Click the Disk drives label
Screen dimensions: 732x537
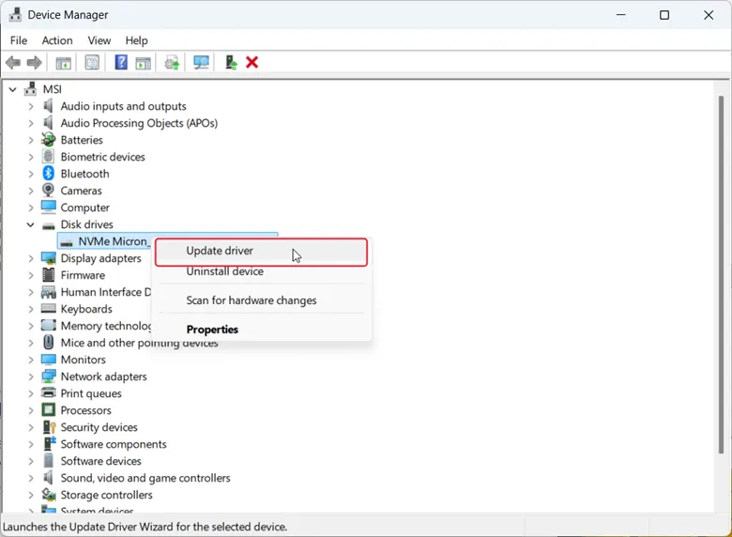coord(86,224)
